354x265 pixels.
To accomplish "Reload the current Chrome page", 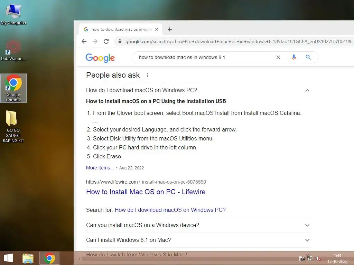I will click(106, 41).
